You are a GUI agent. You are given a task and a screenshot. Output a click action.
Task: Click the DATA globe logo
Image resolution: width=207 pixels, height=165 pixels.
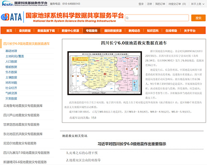(12, 17)
